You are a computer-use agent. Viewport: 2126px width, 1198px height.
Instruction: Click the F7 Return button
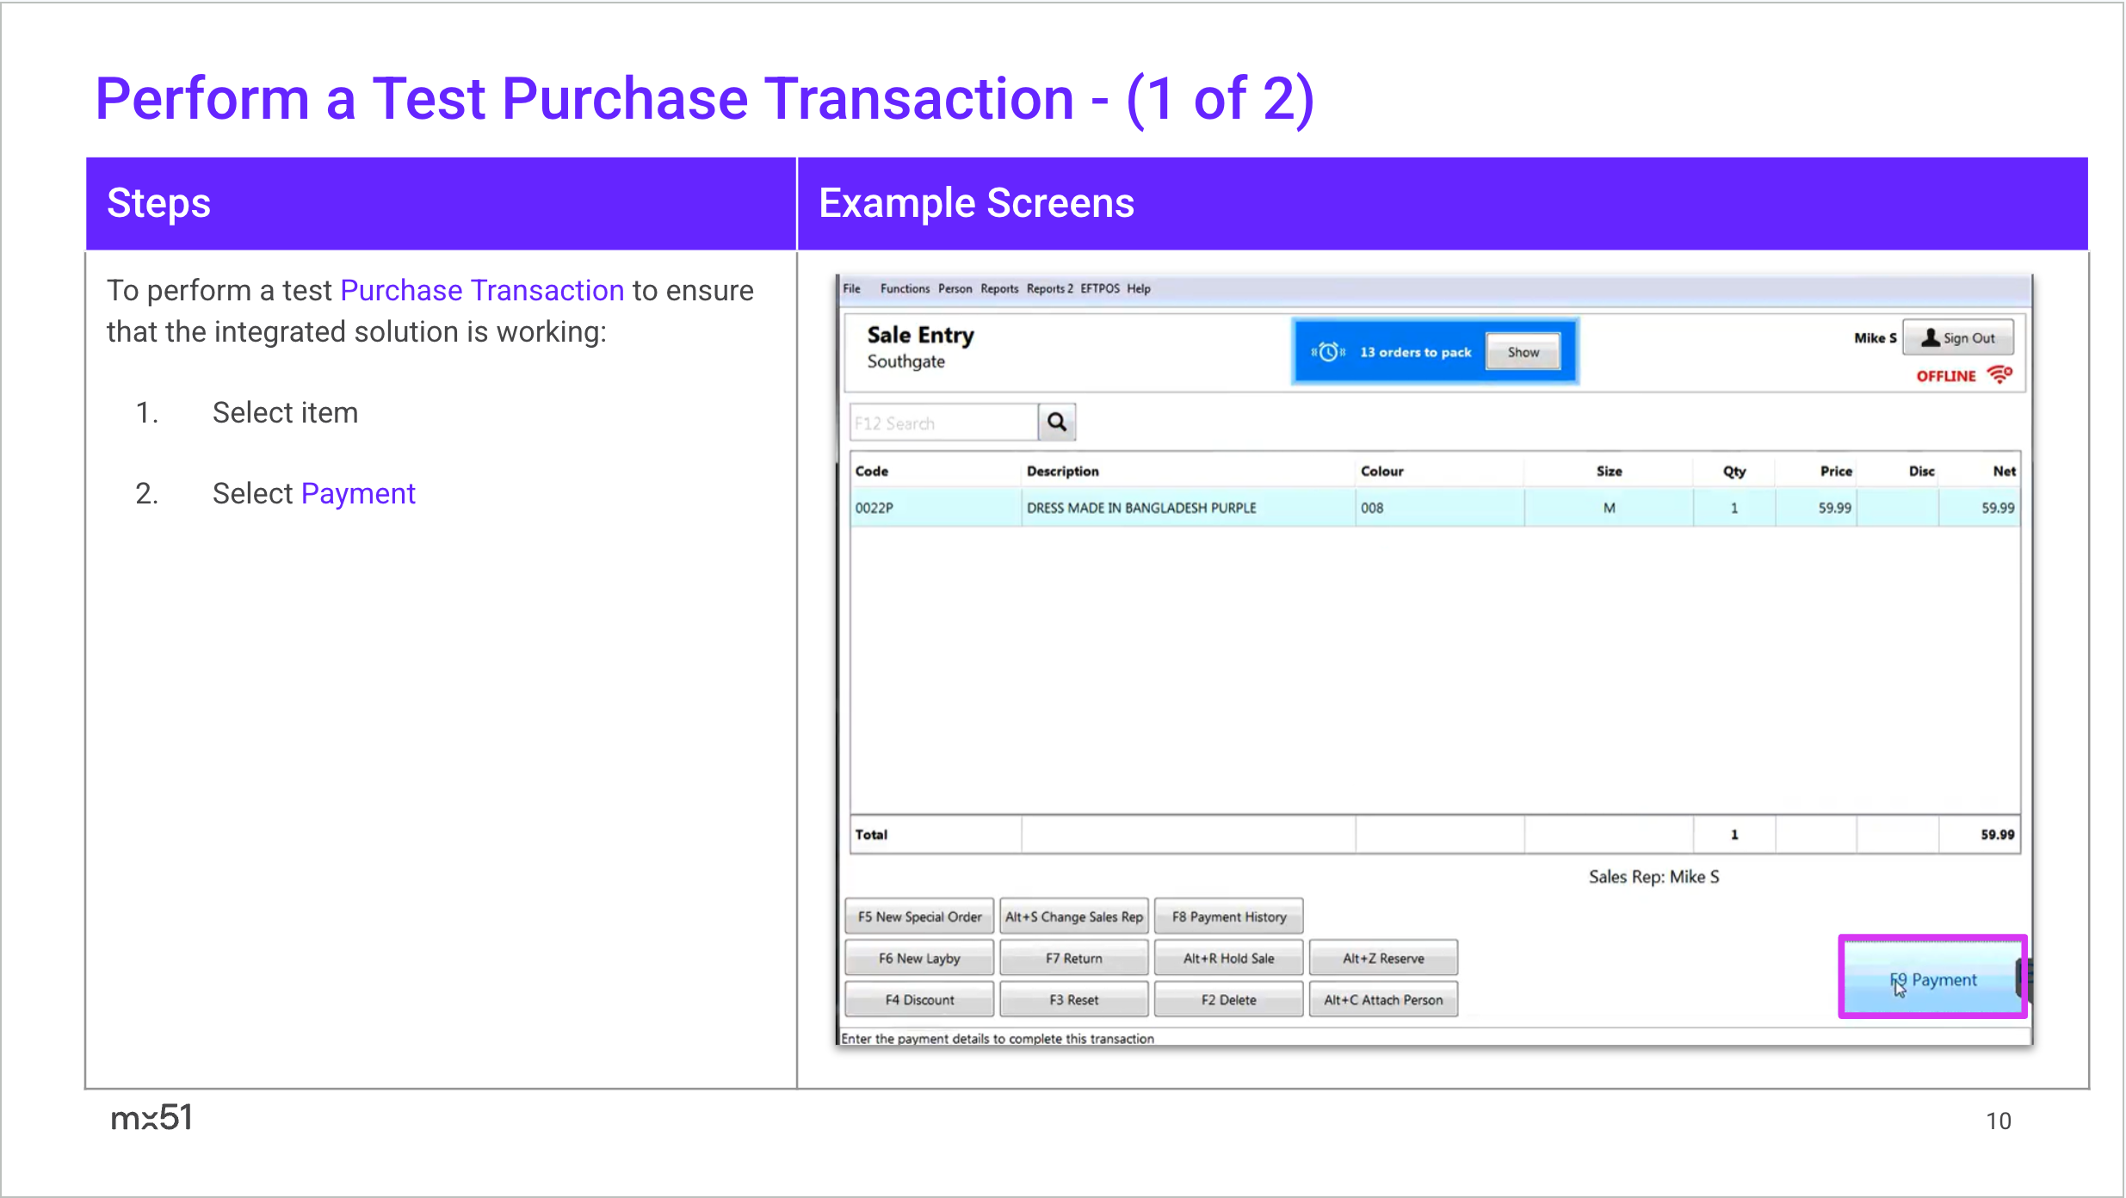click(1073, 959)
